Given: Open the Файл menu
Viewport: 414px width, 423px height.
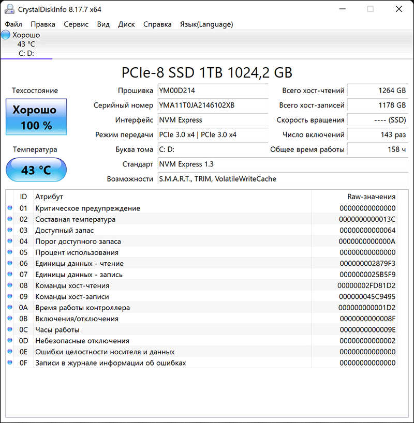Looking at the screenshot, I should point(13,24).
